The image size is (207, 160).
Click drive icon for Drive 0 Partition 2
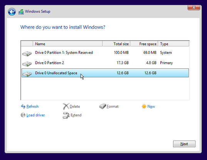[x=27, y=64]
